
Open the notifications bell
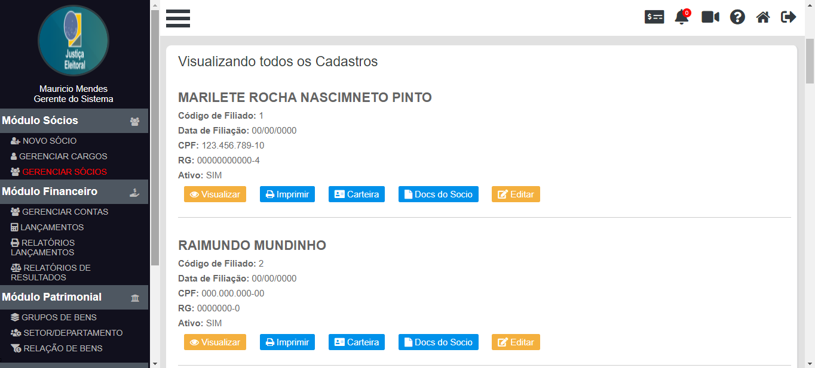(x=681, y=17)
